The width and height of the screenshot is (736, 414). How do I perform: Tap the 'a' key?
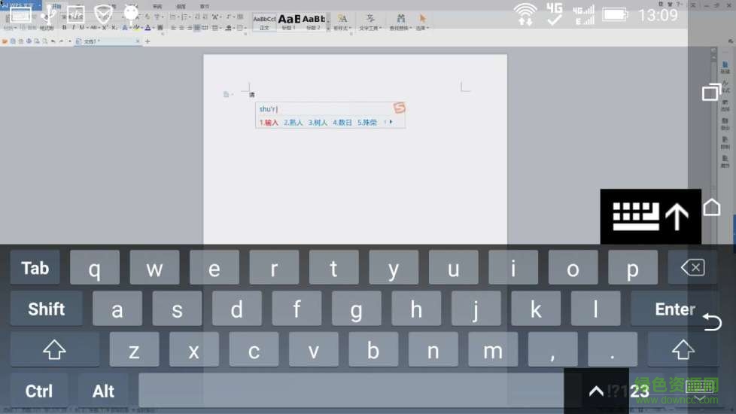pos(117,309)
